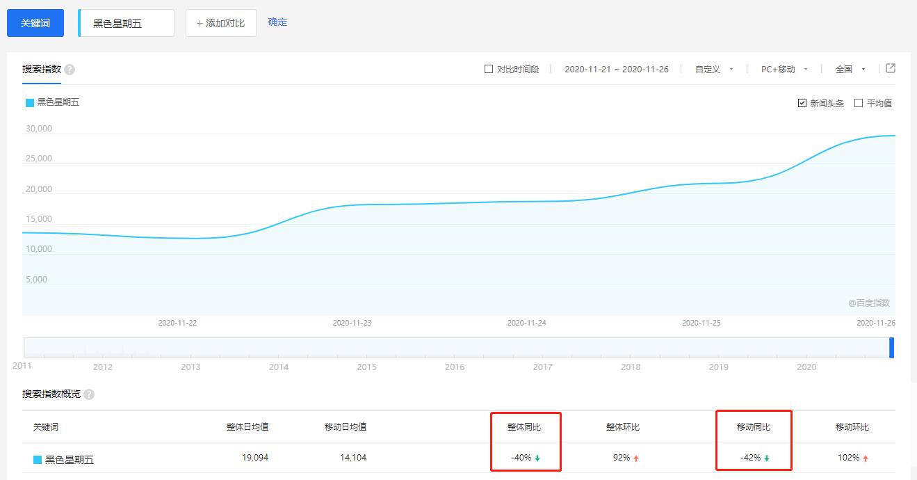Uncheck the 新闻头条 checkbox
Screen dimensions: 917x480
802,103
